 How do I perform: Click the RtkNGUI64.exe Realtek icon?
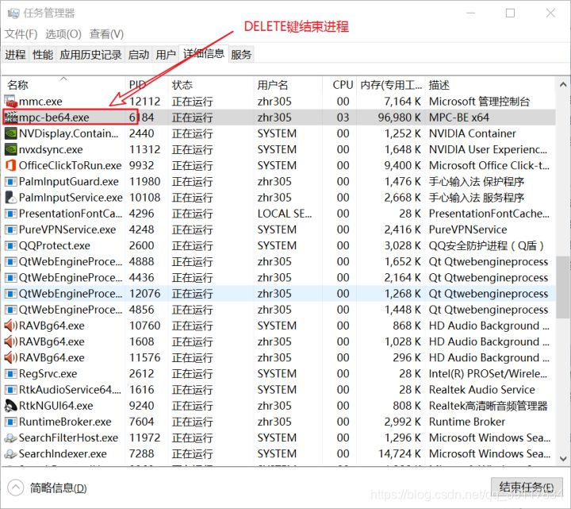coord(10,406)
